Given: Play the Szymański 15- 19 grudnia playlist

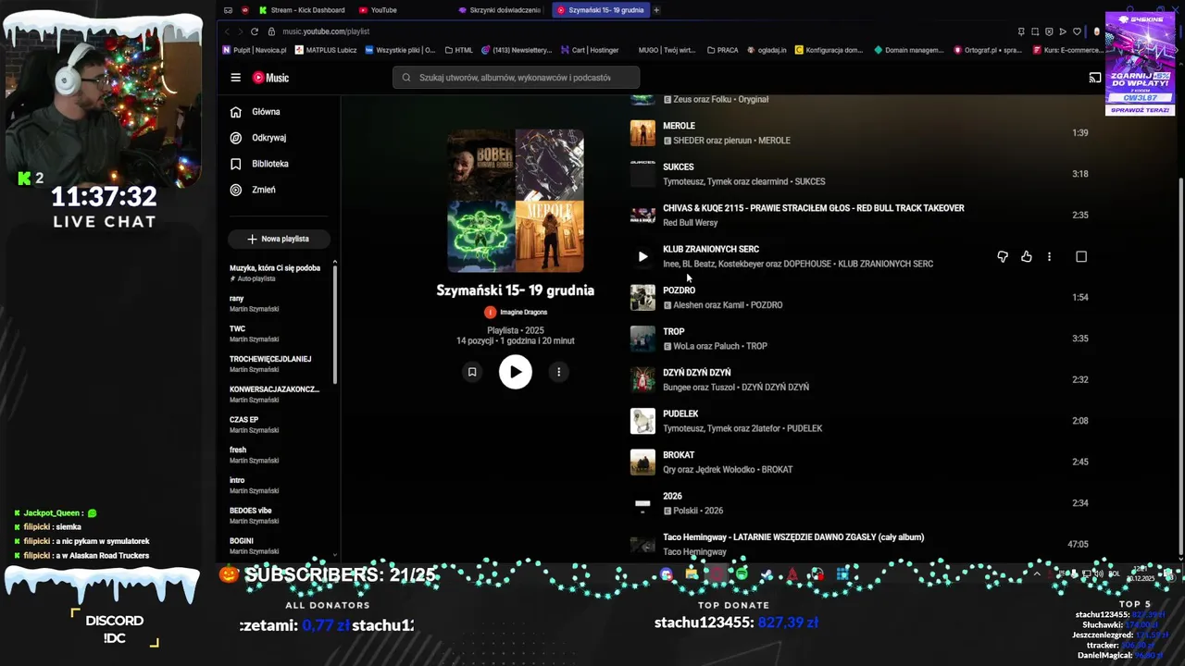Looking at the screenshot, I should point(516,372).
